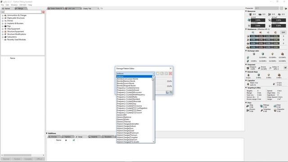Collapse the Recharge rates section

pos(246,51)
